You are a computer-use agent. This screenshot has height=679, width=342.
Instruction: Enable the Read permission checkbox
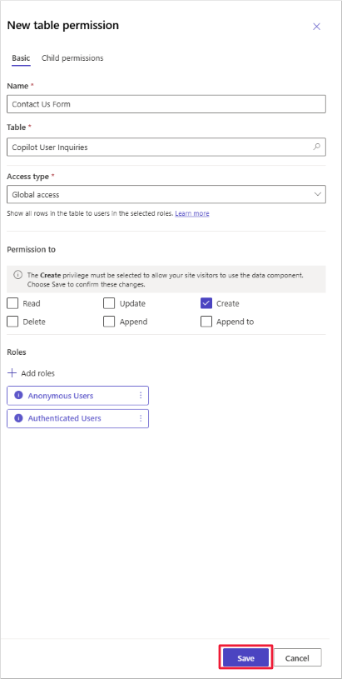click(x=12, y=303)
